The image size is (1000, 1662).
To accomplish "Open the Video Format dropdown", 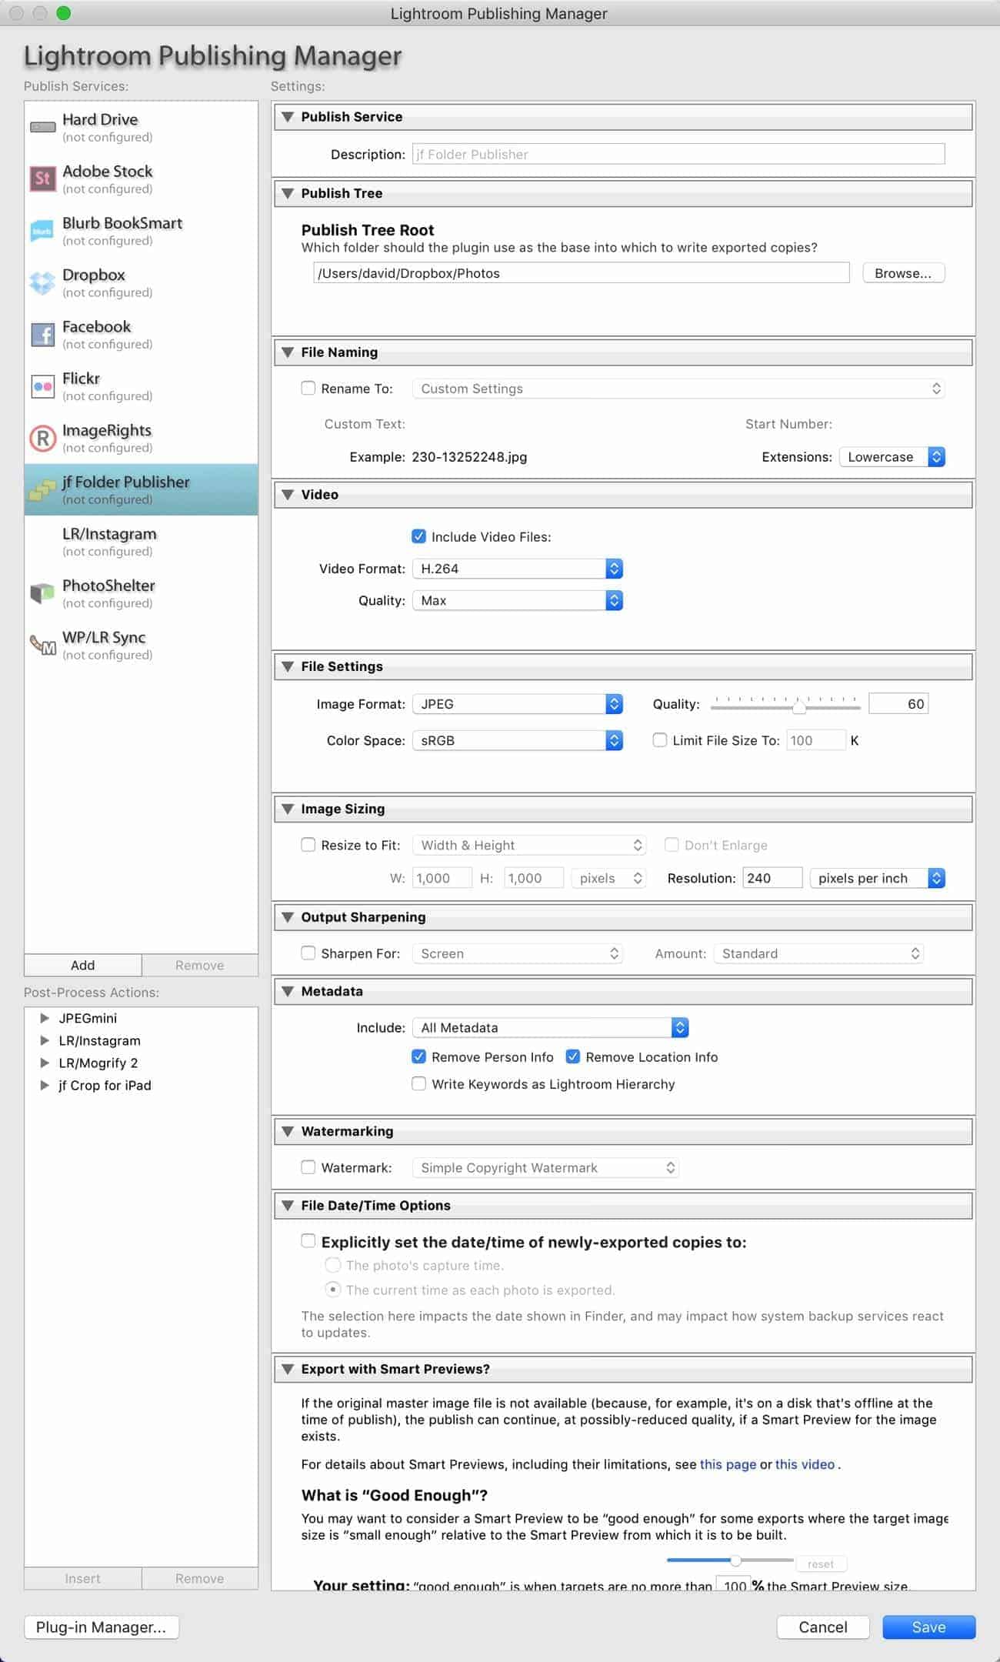I will (x=517, y=569).
